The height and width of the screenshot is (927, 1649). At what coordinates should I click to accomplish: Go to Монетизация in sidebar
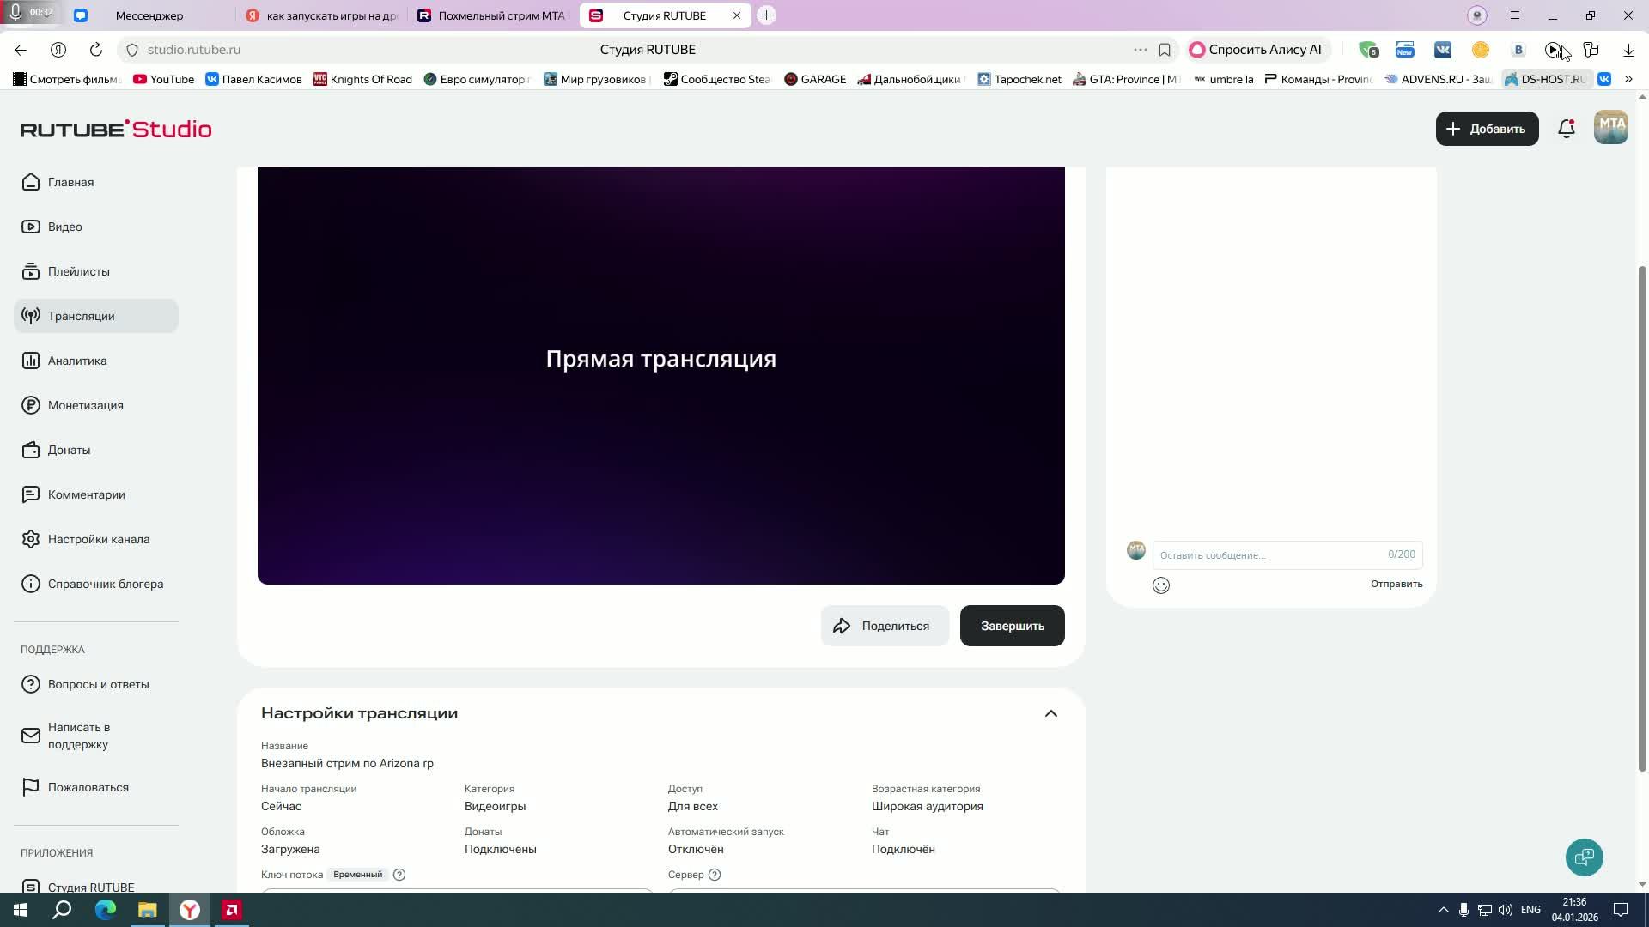[85, 405]
